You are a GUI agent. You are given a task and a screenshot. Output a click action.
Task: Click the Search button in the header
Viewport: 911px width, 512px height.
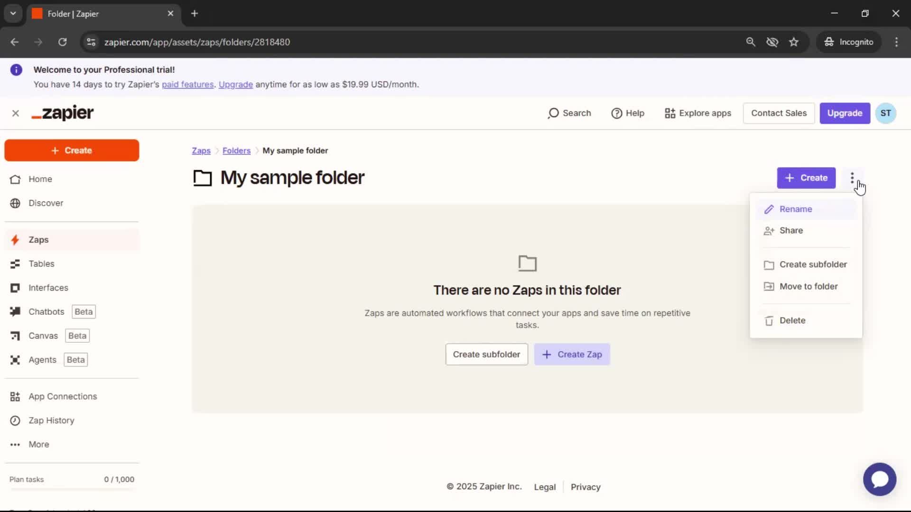pos(569,113)
